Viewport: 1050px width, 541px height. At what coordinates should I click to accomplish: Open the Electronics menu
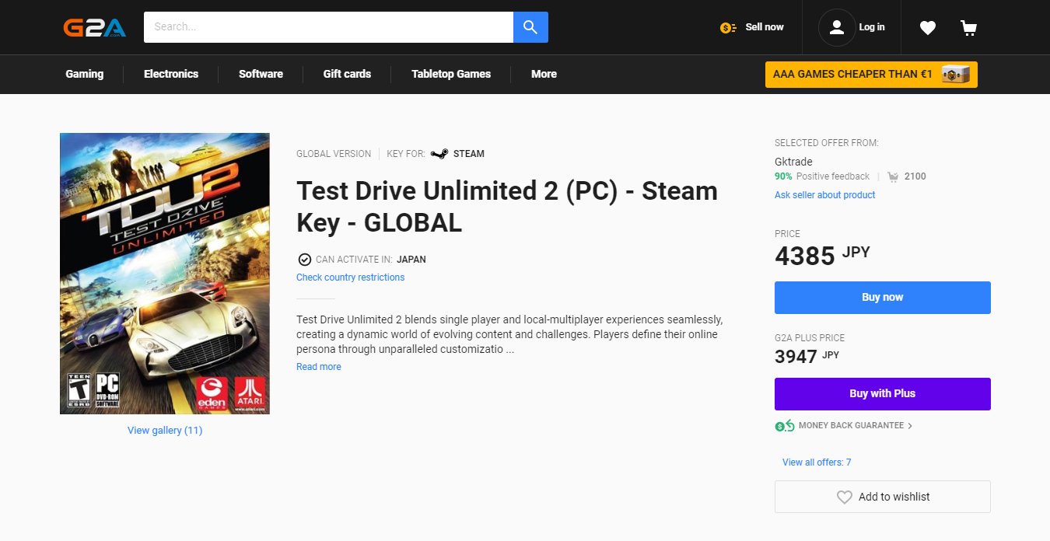click(x=171, y=74)
